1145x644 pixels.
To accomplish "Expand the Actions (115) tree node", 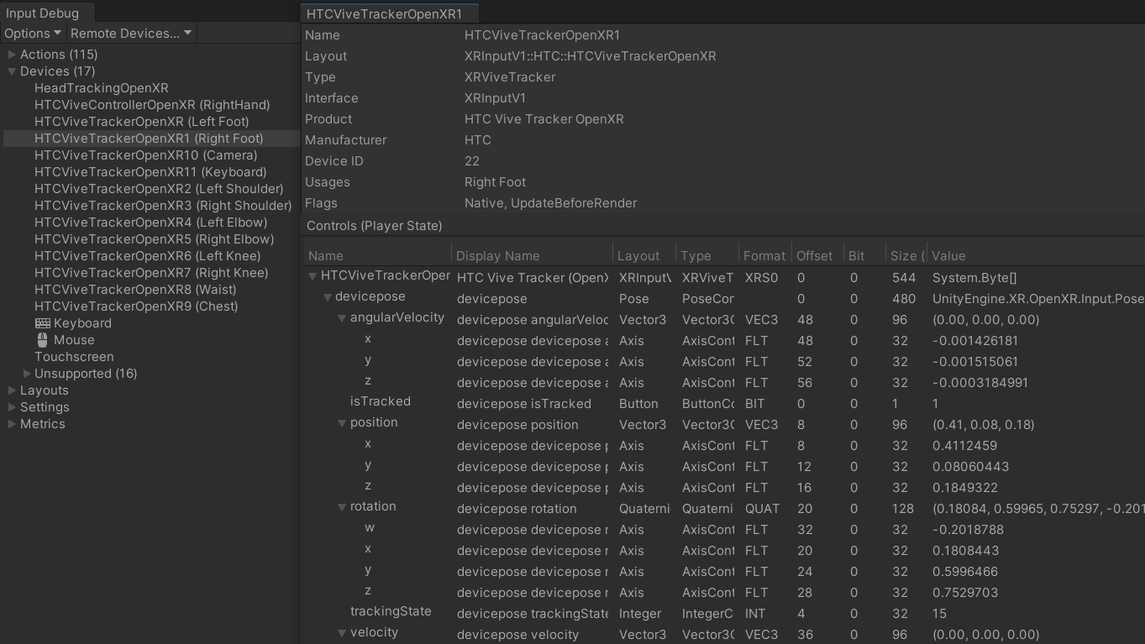I will point(12,55).
